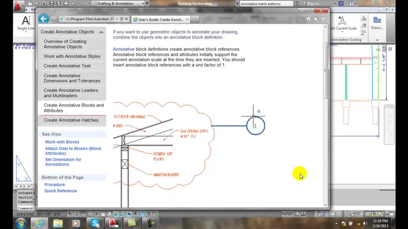The height and width of the screenshot is (229, 408).
Task: Open the Drafting & Annotation workspace dropdown
Action: [118, 3]
